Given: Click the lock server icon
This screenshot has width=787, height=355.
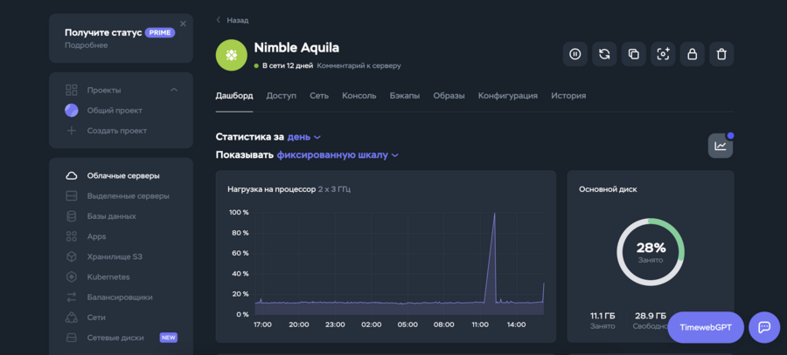Looking at the screenshot, I should pyautogui.click(x=692, y=54).
